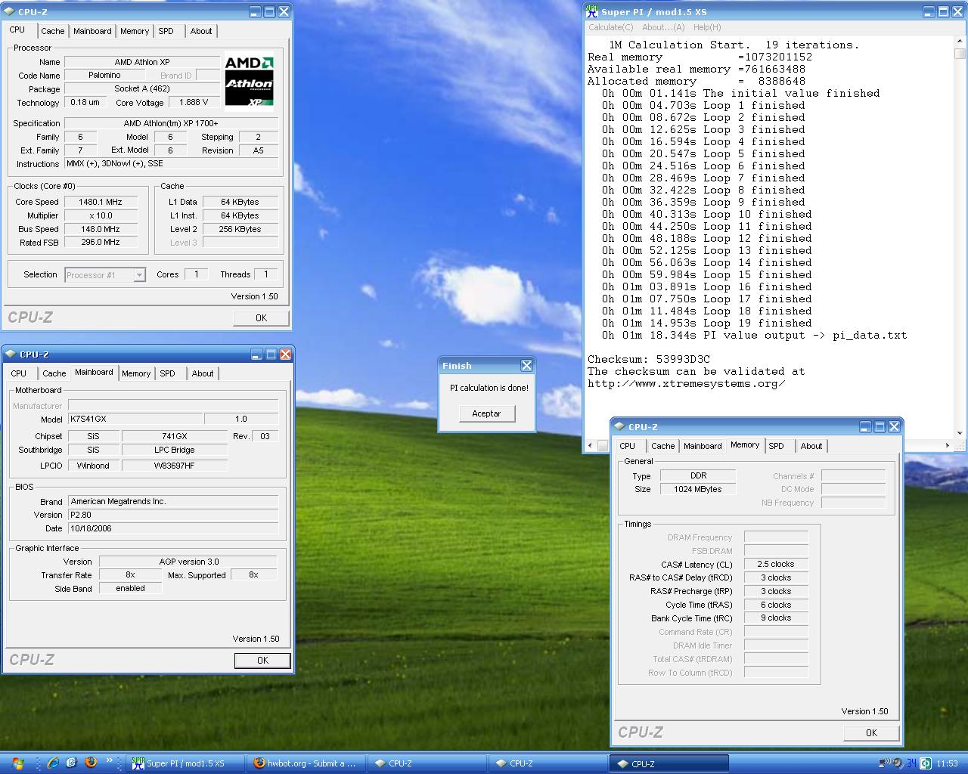Select About tab in the Memory CPU-Z window

[811, 446]
